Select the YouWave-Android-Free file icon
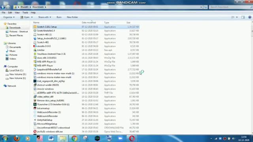This screenshot has width=253, height=142. pos(35,54)
